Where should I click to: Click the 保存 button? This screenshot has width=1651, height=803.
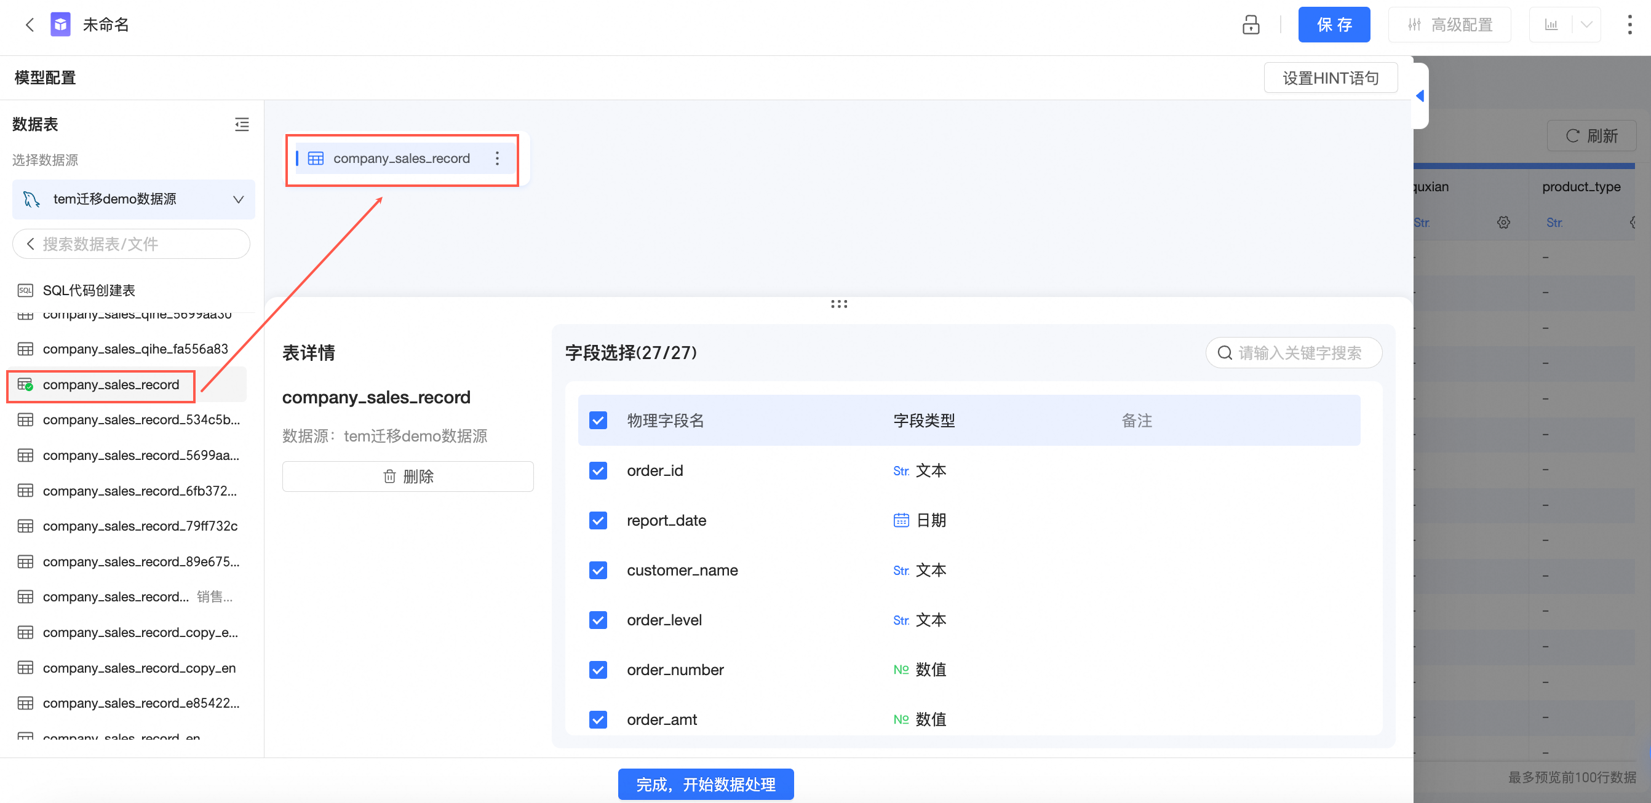1333,25
